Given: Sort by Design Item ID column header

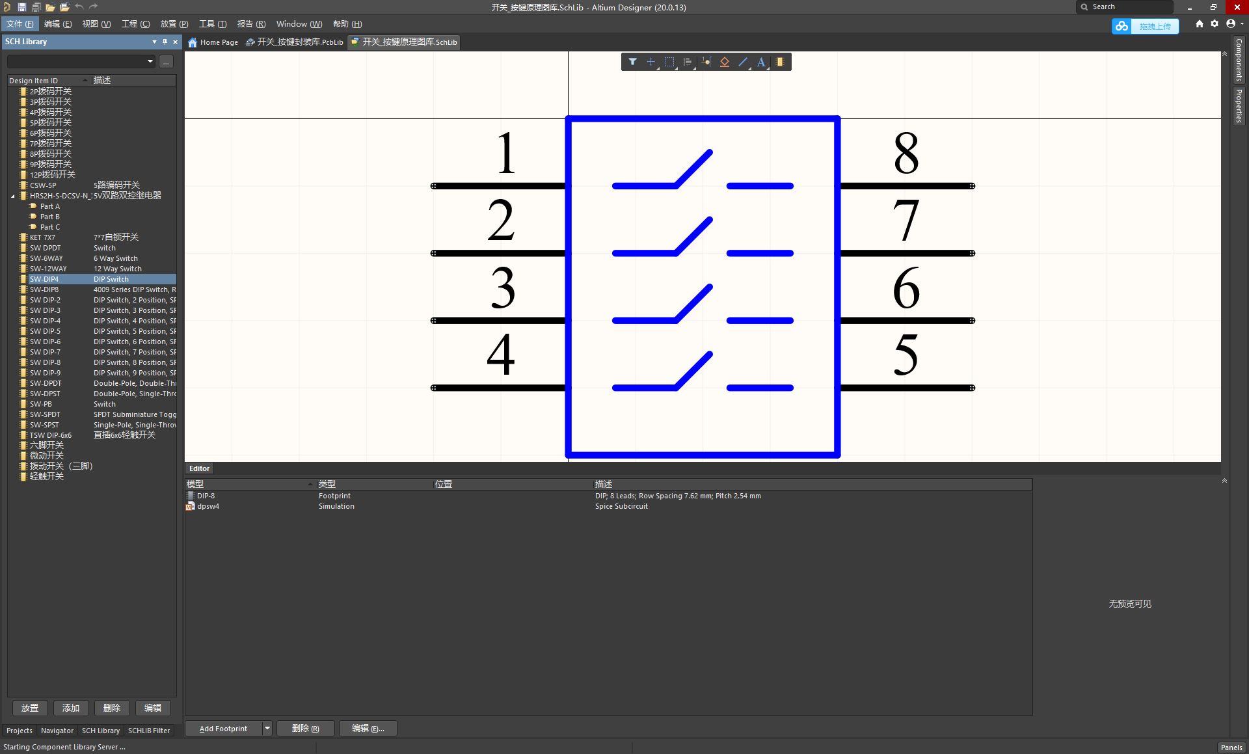Looking at the screenshot, I should 48,81.
